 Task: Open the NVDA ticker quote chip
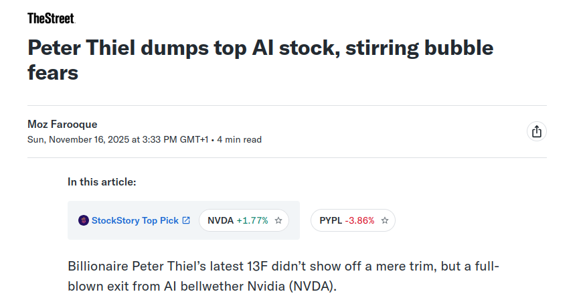[221, 220]
